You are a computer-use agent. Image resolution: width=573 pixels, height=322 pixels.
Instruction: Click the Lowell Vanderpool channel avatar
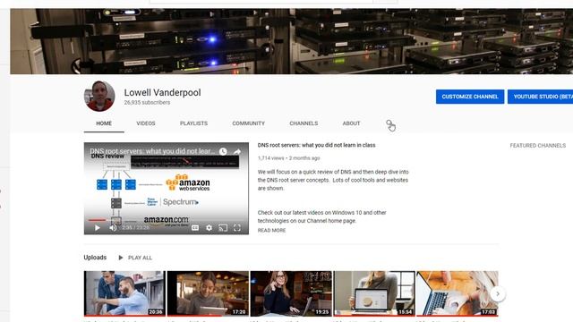tap(99, 96)
